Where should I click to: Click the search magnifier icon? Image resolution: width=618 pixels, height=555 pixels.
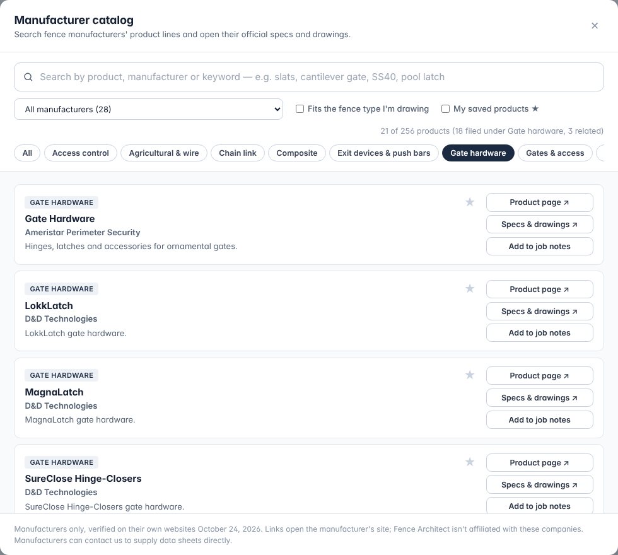28,77
